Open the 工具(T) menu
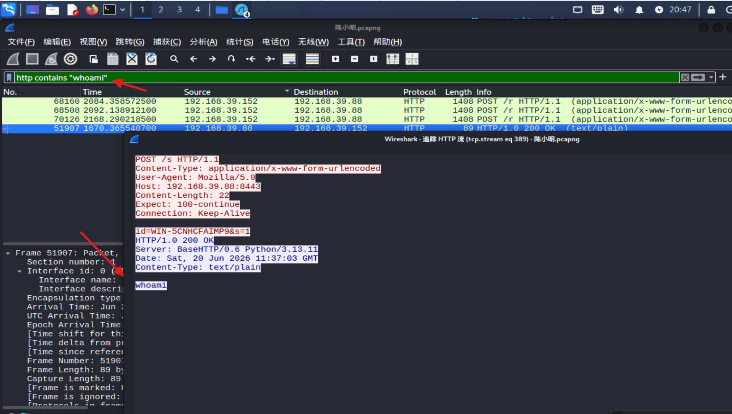 [x=351, y=42]
